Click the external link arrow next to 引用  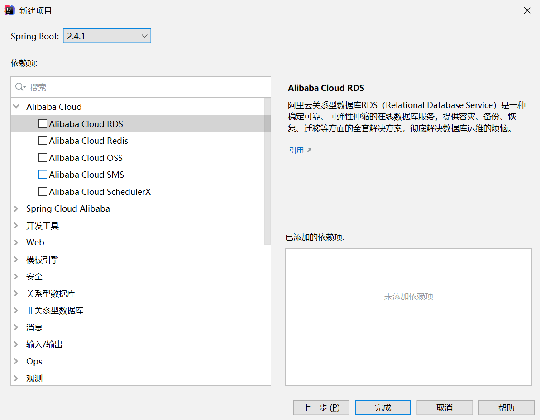(309, 150)
